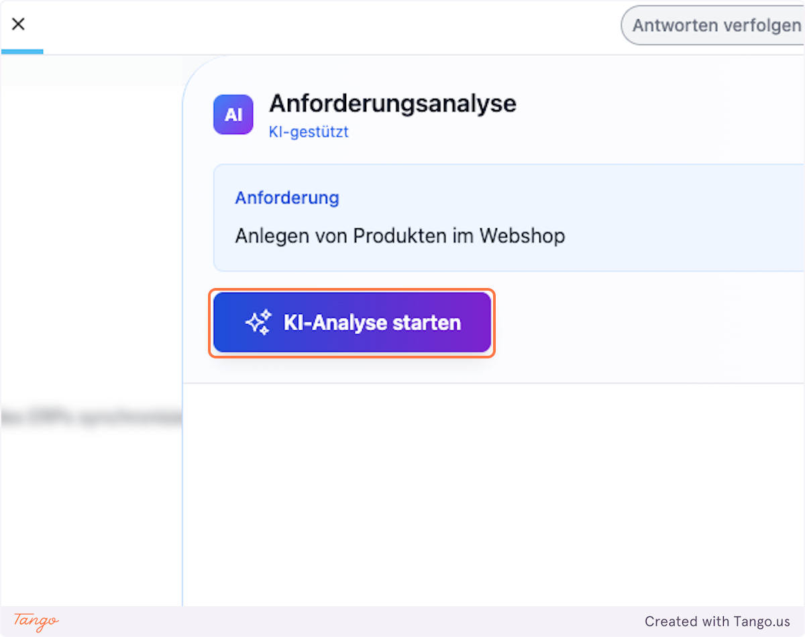Click the blue Anforderung label
This screenshot has width=805, height=637.
pyautogui.click(x=286, y=198)
